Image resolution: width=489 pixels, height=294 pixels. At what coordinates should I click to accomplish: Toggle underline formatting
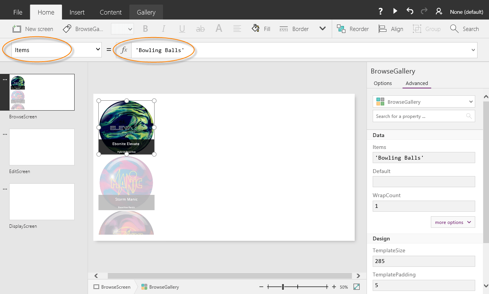tap(182, 29)
